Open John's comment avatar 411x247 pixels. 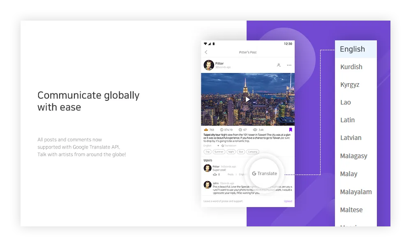point(208,184)
